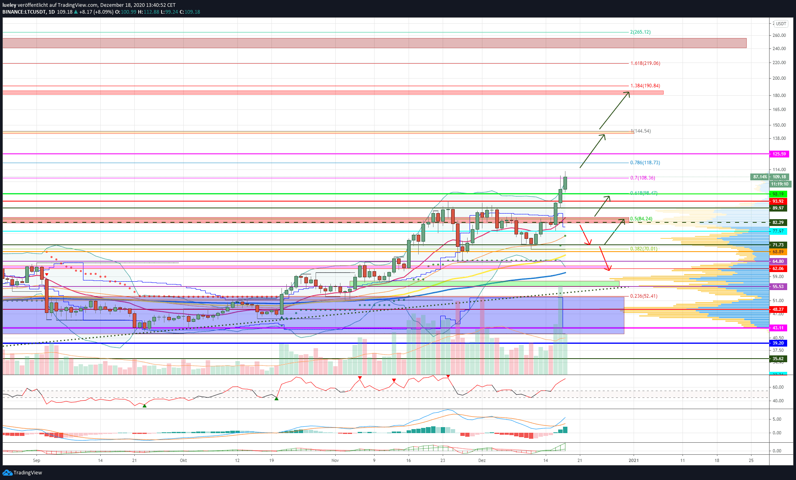The height and width of the screenshot is (480, 796).
Task: Click the high value H:112.88 in header
Action: point(148,12)
